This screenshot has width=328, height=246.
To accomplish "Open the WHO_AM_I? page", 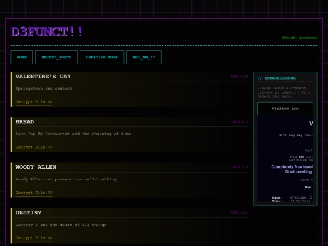I will pos(144,57).
